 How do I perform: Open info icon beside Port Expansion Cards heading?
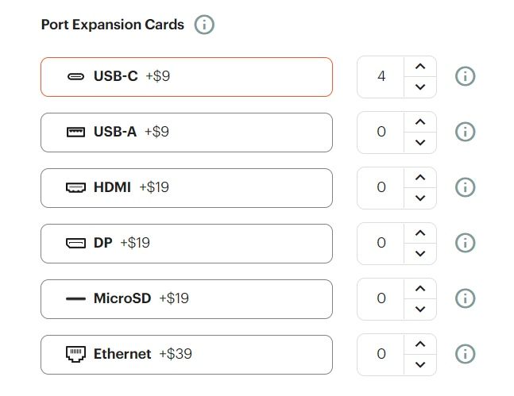pyautogui.click(x=204, y=25)
